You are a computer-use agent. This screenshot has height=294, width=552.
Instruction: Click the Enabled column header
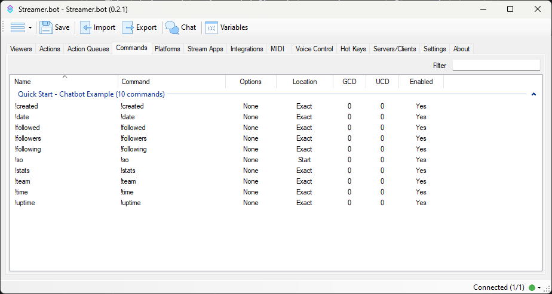point(421,82)
